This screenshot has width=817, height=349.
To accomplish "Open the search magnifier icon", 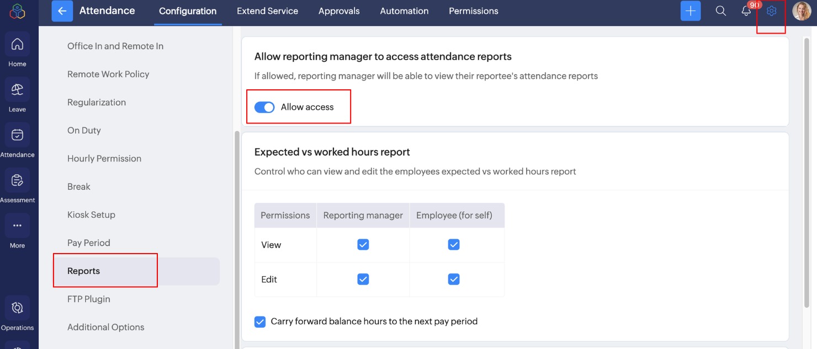I will click(720, 11).
